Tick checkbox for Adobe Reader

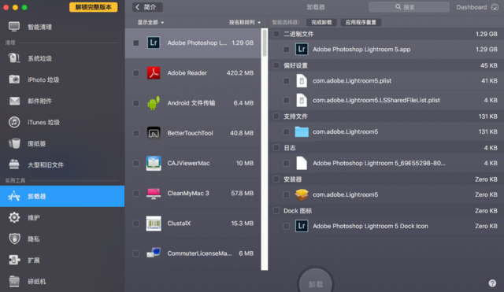click(136, 73)
